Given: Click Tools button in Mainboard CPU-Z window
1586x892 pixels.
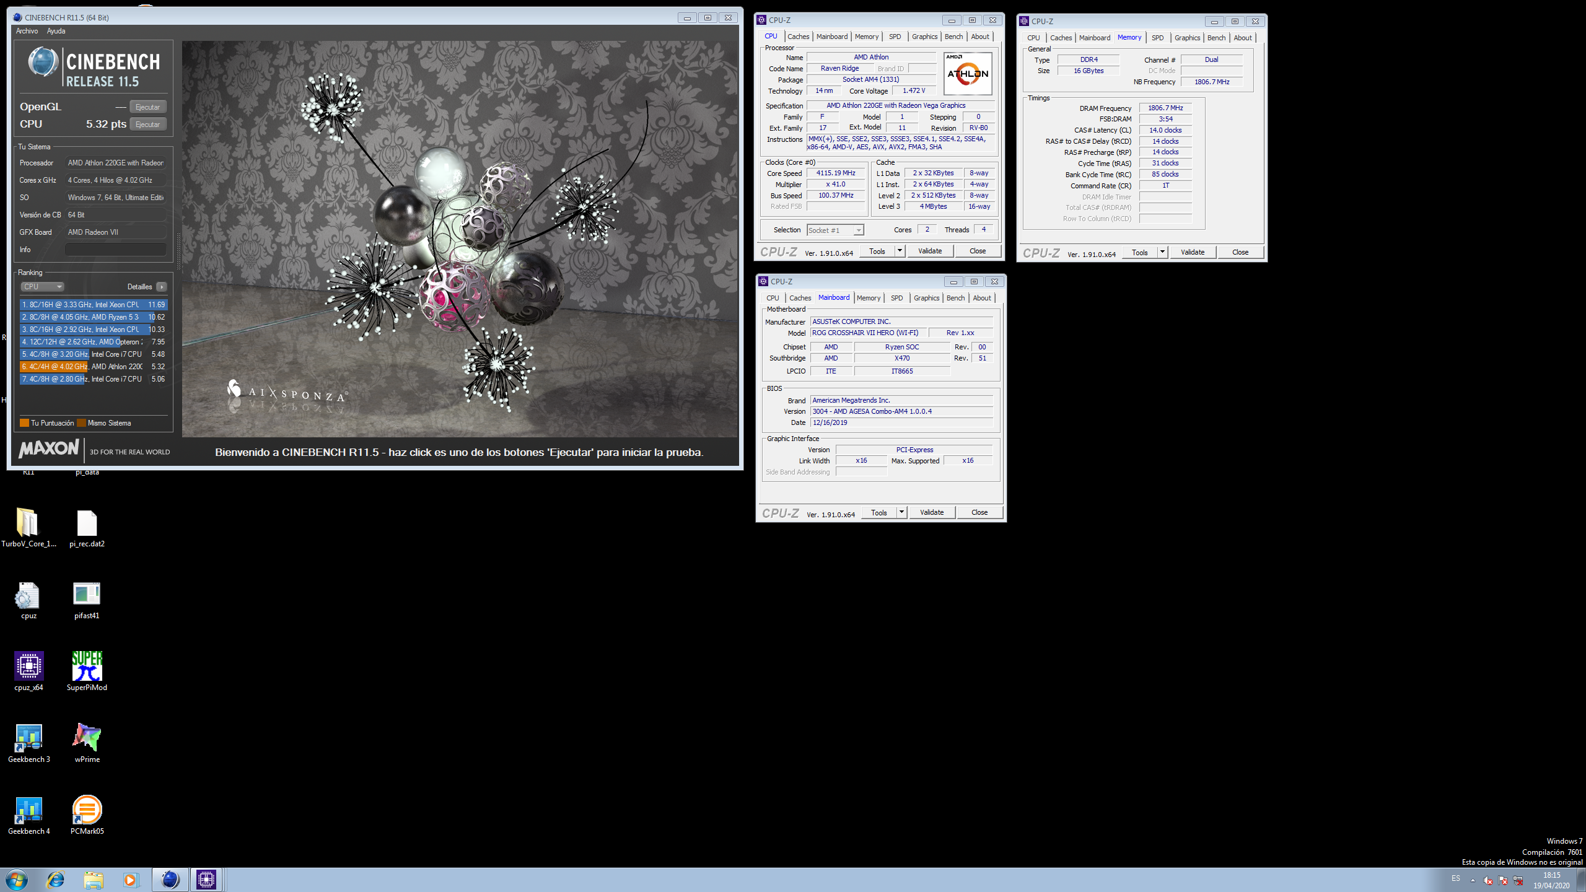Looking at the screenshot, I should (x=879, y=512).
